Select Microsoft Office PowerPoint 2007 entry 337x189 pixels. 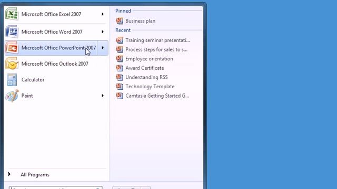point(58,48)
